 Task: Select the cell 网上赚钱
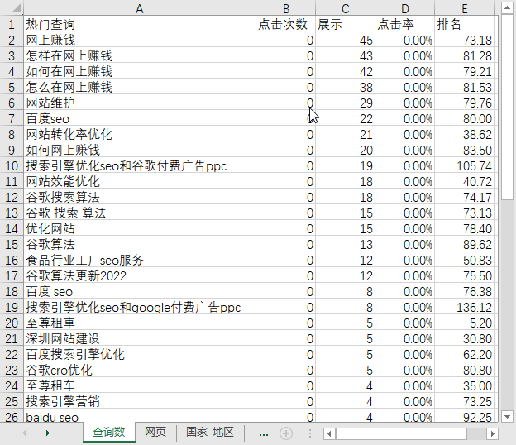(140, 40)
